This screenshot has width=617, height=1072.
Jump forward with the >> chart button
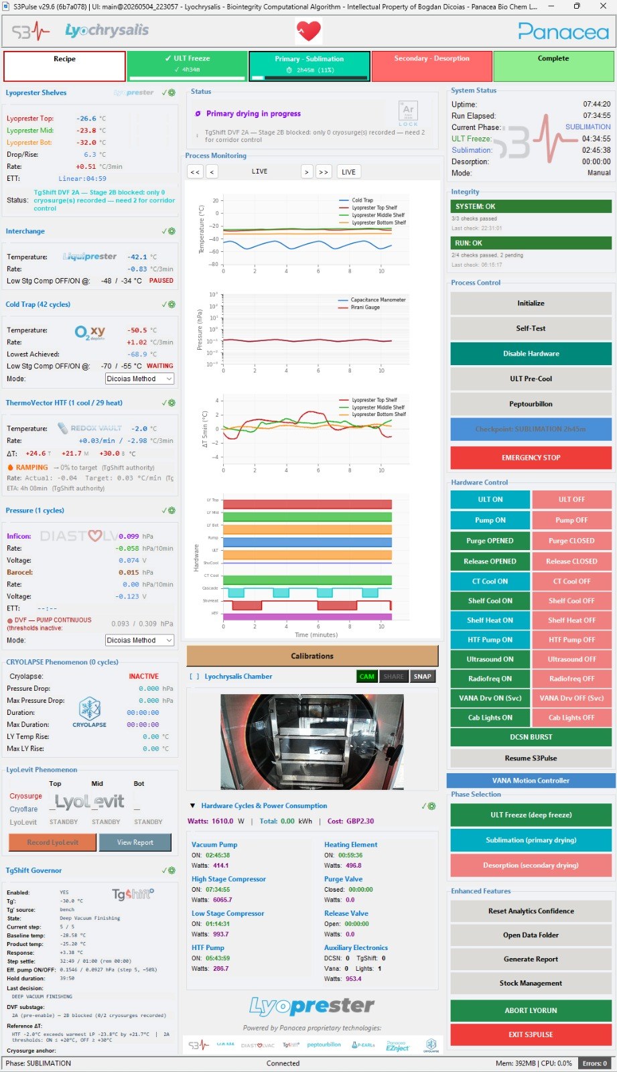tap(324, 172)
